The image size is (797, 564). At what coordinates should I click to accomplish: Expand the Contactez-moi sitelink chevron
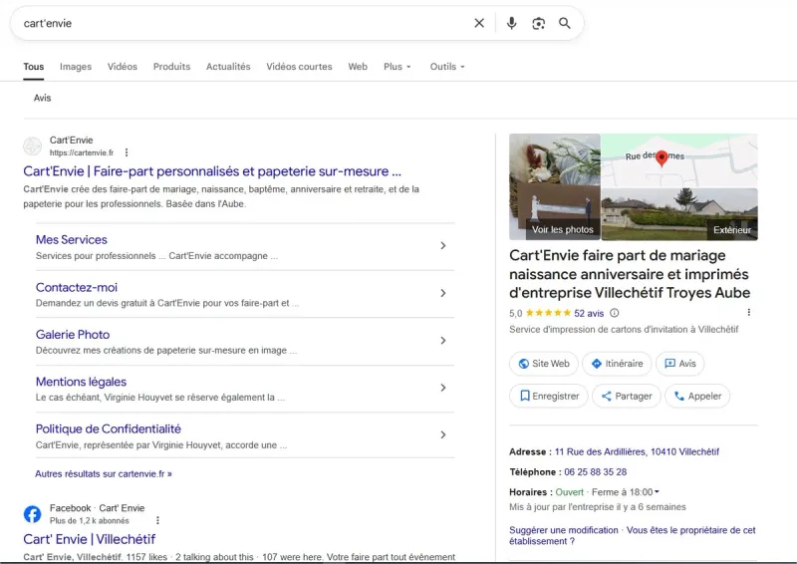[x=443, y=293]
